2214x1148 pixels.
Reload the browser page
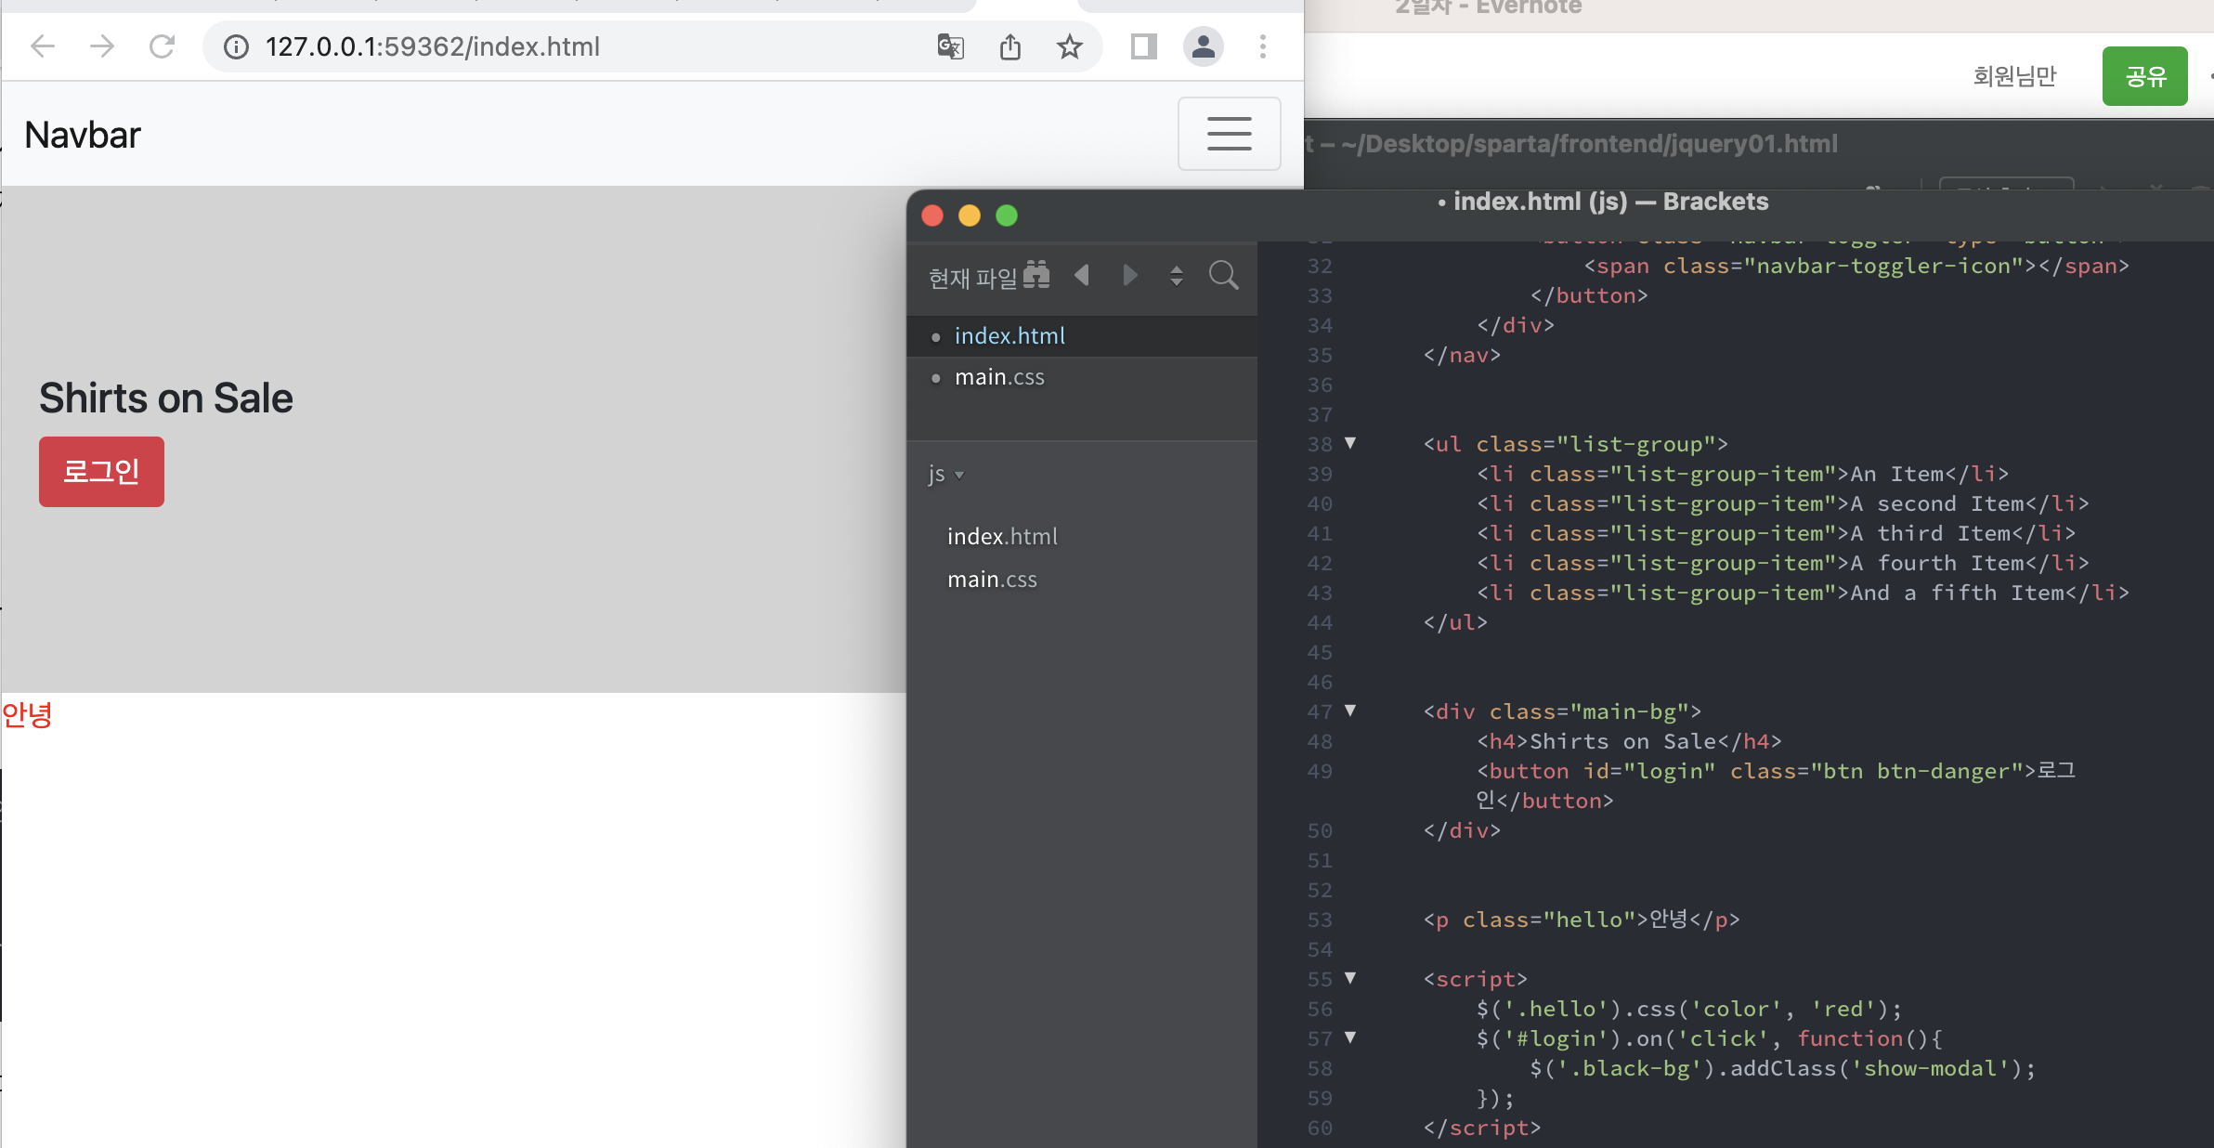(x=163, y=46)
